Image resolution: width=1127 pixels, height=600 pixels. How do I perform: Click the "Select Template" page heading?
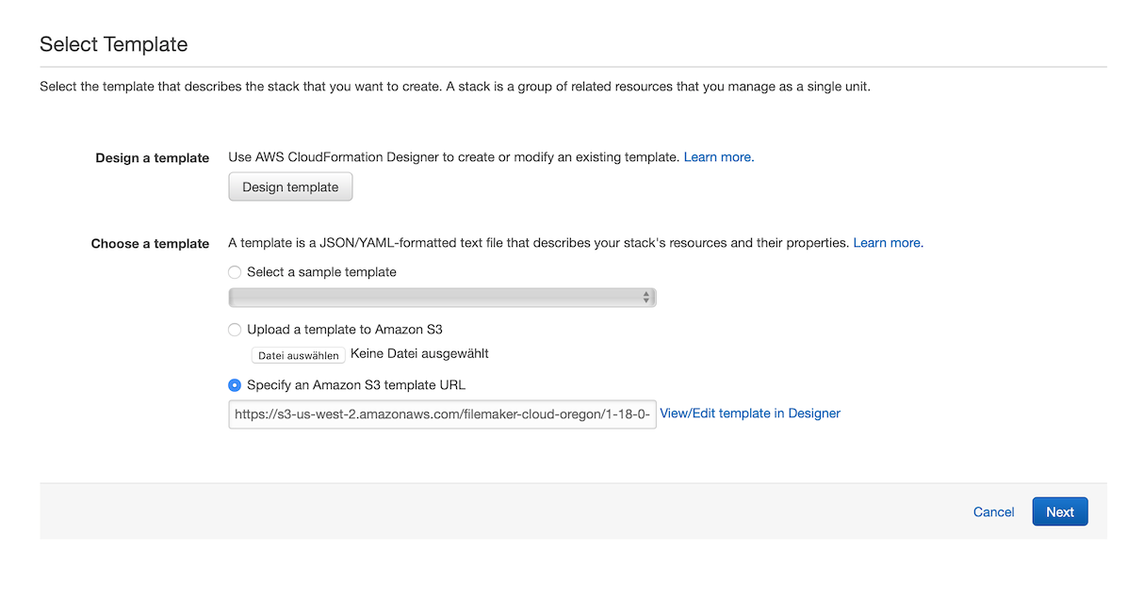(x=113, y=44)
